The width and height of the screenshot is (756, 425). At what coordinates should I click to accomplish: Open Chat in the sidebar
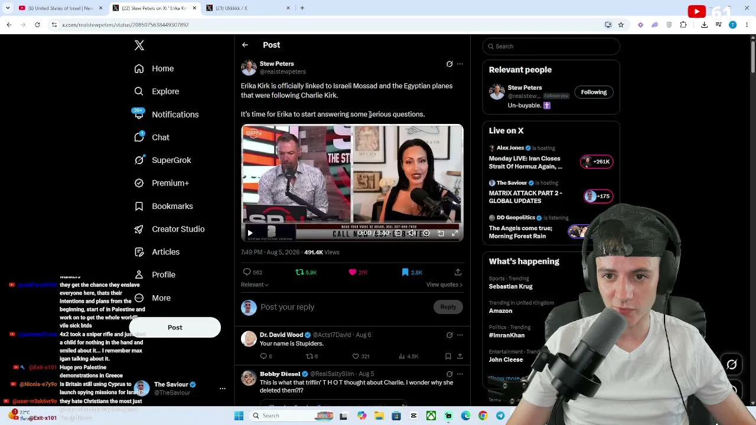click(152, 138)
